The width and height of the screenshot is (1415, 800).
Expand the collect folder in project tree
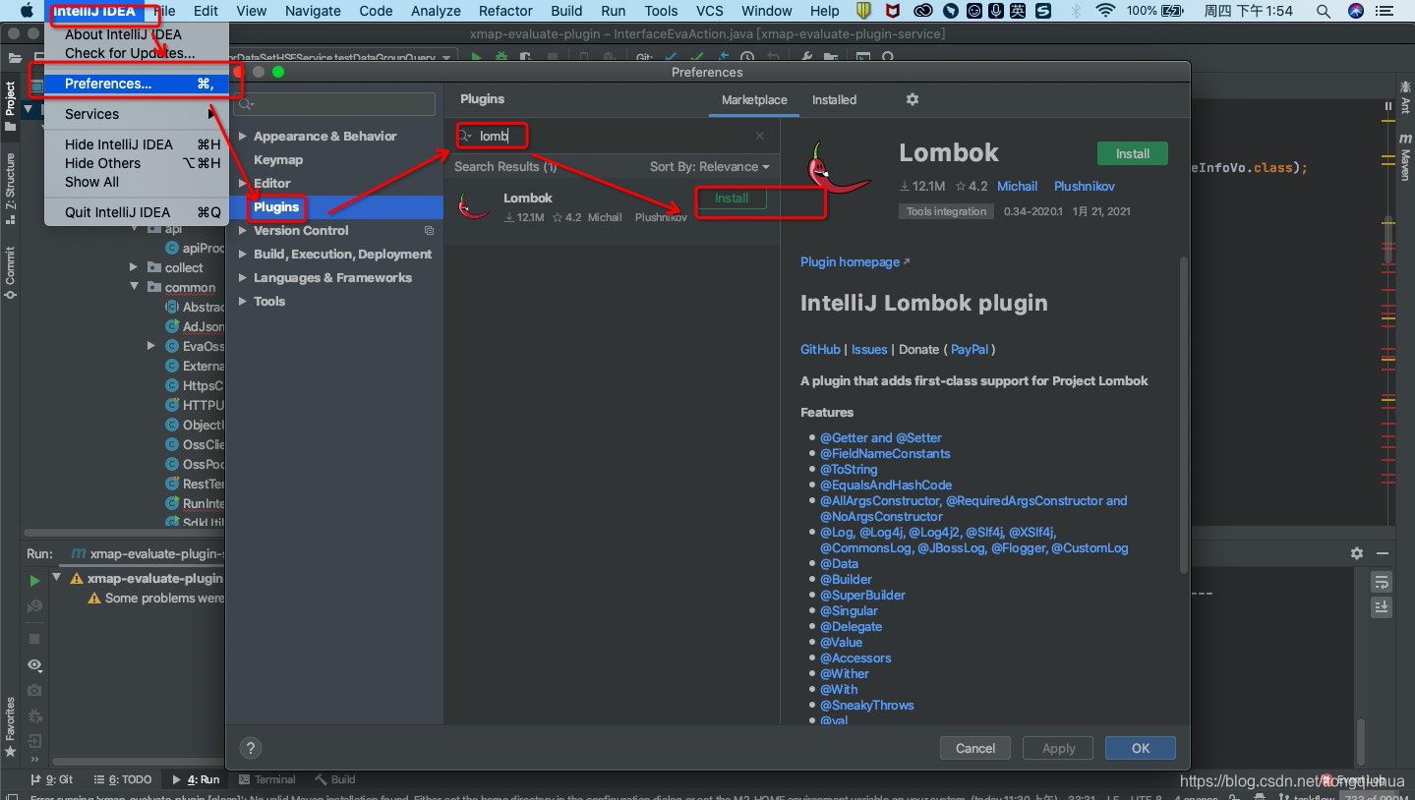tap(134, 267)
